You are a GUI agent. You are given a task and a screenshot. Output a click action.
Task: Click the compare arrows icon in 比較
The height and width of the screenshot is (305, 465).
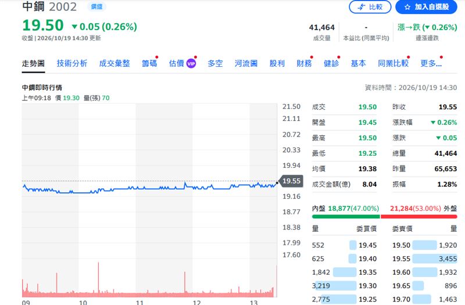(x=361, y=7)
